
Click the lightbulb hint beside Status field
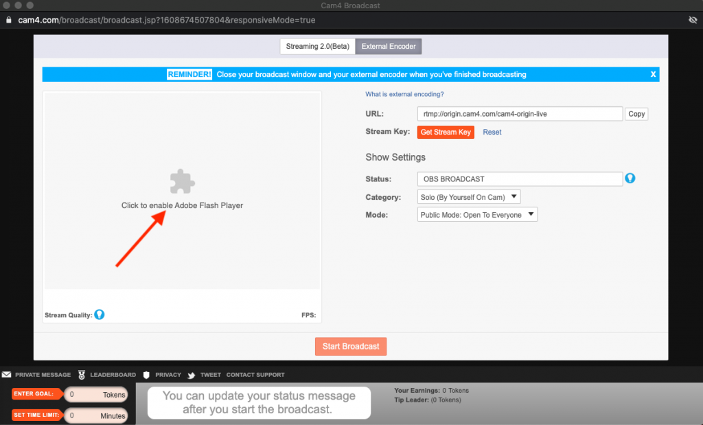tap(630, 179)
